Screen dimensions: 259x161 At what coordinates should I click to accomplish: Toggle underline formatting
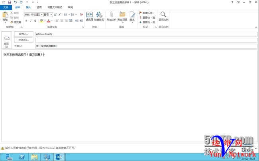click(35, 21)
